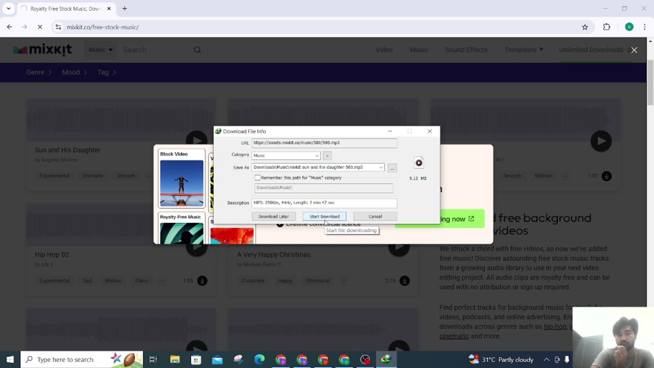Select the Piano tag on Hip Hop 02
654x368 pixels.
(142, 281)
